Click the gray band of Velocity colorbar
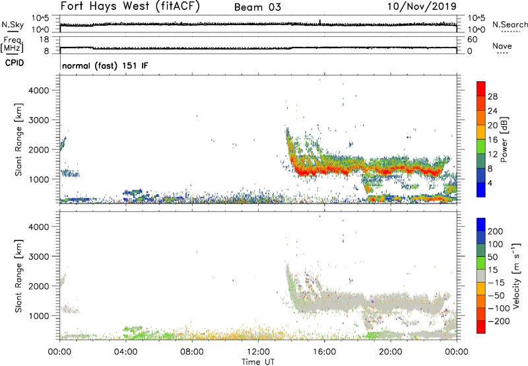 pos(481,275)
